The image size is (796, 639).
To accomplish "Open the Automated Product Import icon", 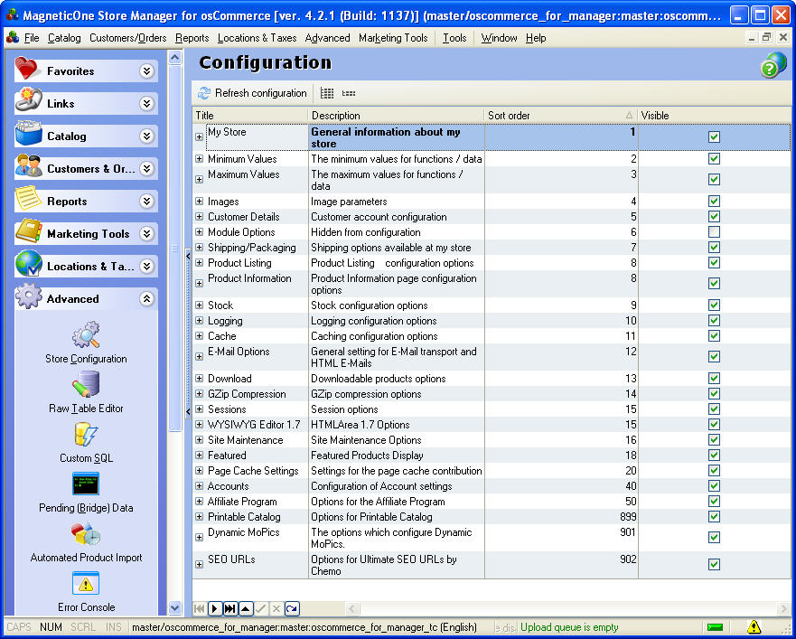I will (86, 534).
